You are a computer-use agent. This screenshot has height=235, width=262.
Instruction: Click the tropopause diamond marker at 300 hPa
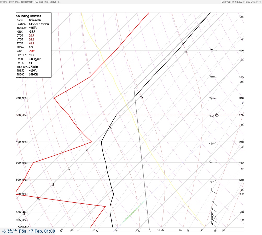pyautogui.click(x=217, y=115)
